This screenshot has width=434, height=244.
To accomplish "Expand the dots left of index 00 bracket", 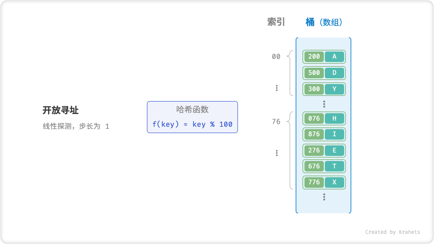I will [x=277, y=88].
